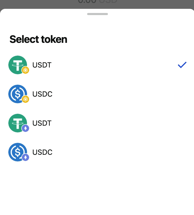Screen dimensions: 194x215
Task: Click empty white area below token list
Action: [97, 190]
